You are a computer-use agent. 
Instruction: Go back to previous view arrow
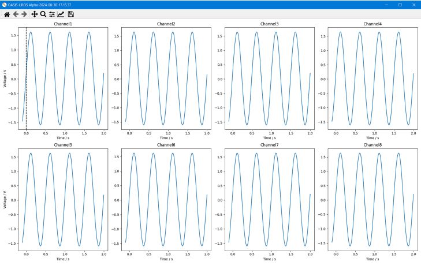16,14
